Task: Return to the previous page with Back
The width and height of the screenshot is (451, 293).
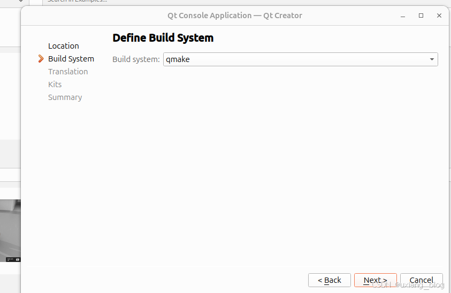Action: click(x=330, y=280)
